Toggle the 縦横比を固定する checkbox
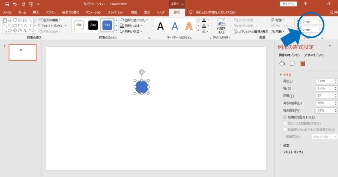This screenshot has width=338, height=177. pos(285,117)
